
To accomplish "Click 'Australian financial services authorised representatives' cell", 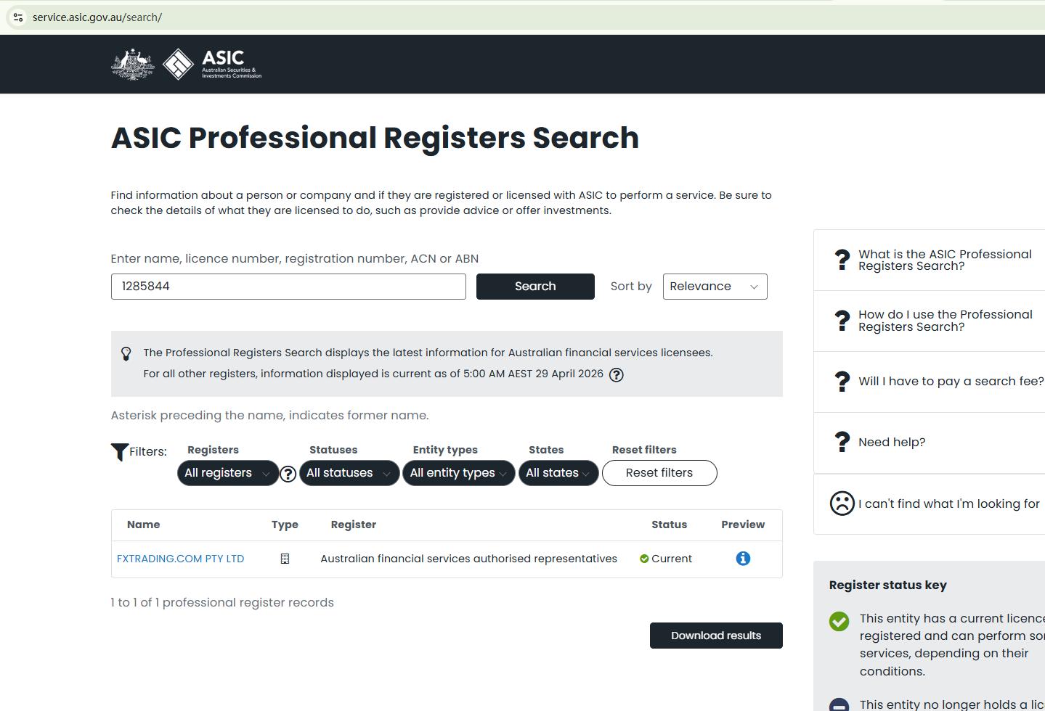I will tap(468, 559).
